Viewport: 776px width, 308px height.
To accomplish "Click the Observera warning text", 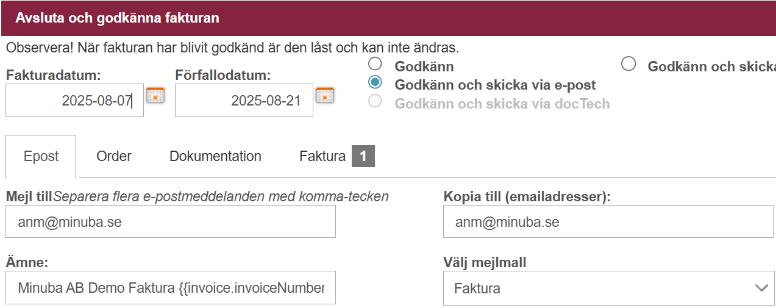I will [x=232, y=47].
